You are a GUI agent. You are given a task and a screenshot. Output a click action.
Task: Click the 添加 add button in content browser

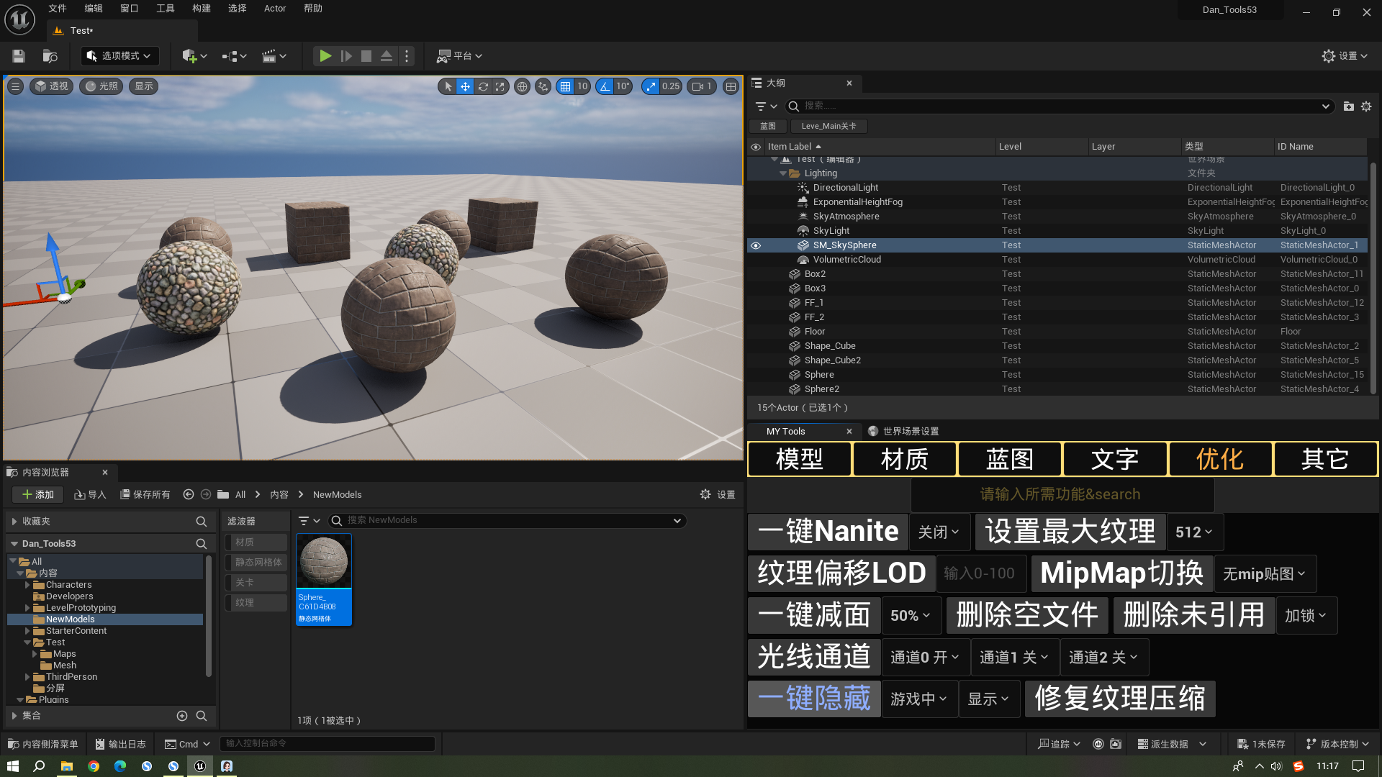pyautogui.click(x=38, y=495)
